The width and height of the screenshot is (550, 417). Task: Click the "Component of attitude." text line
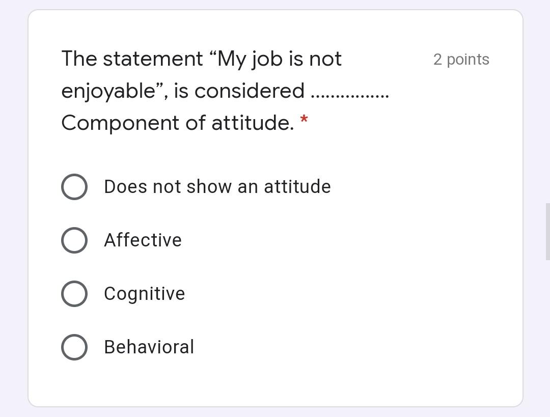(x=177, y=123)
